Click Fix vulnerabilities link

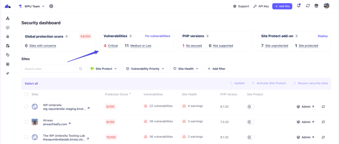click(x=158, y=36)
